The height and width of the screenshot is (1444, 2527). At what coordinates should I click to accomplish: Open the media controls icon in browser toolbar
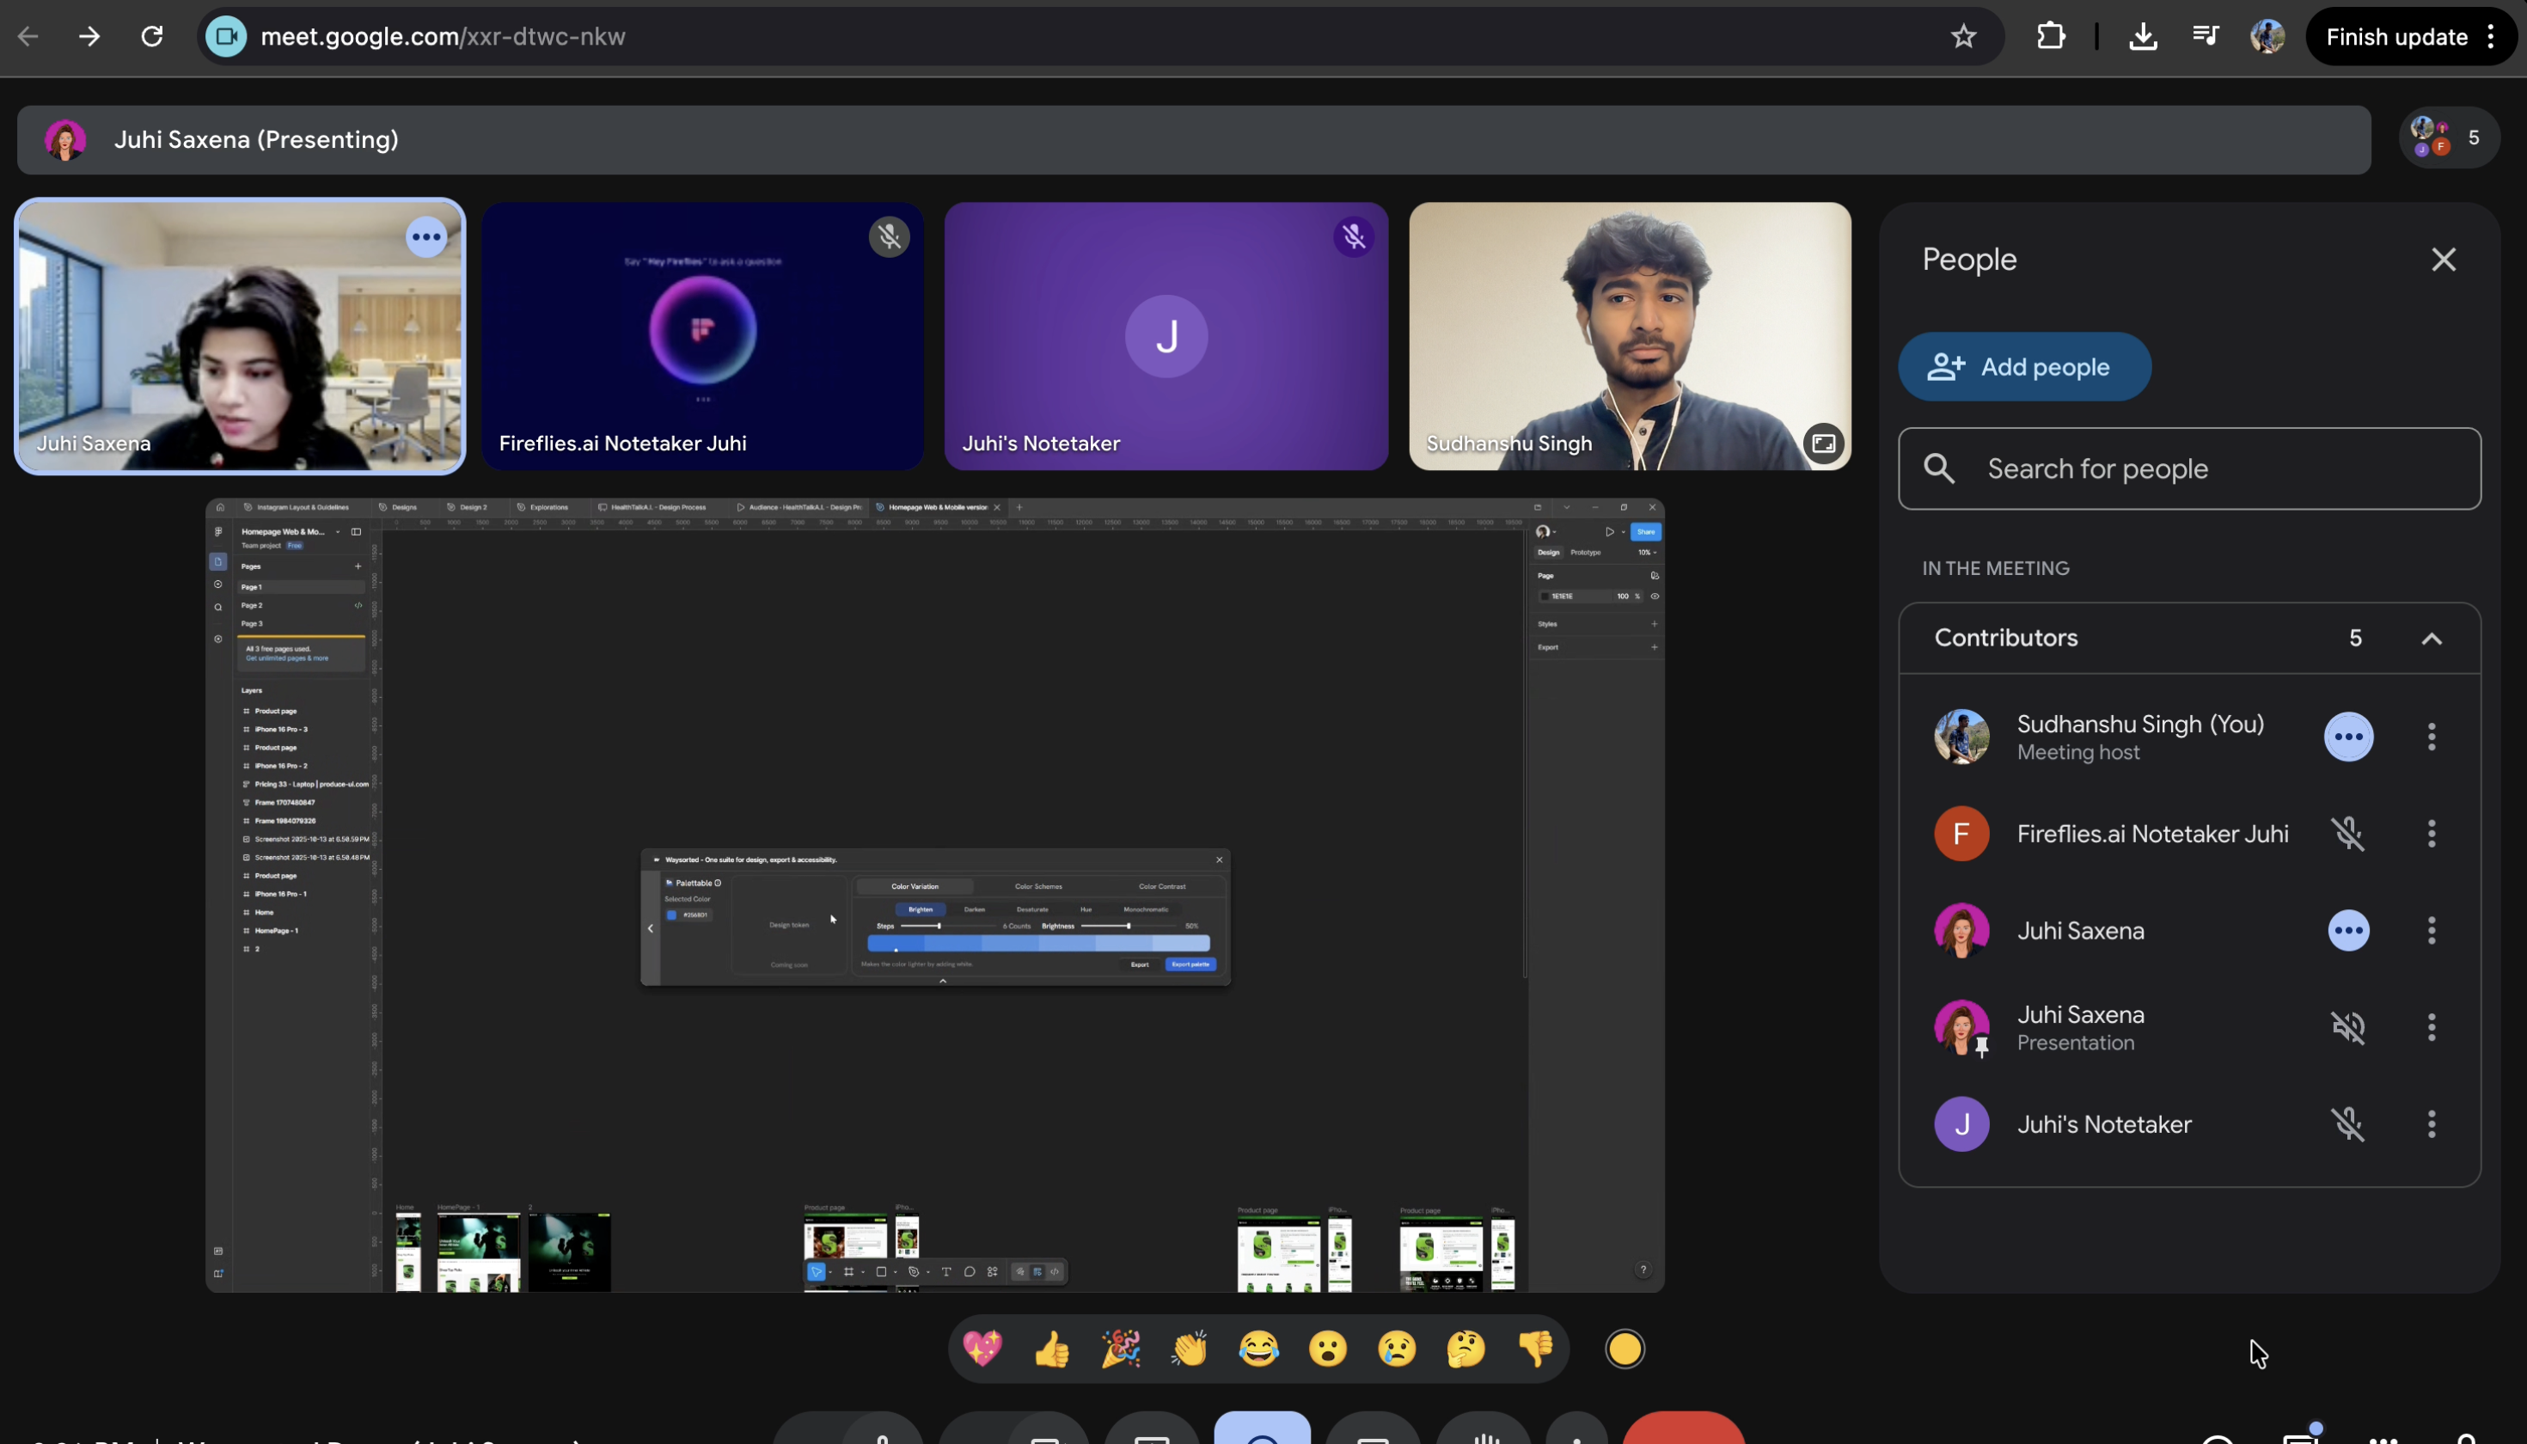pos(2205,37)
